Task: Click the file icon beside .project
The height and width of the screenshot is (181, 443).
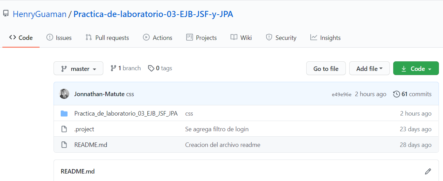Action: (64, 129)
